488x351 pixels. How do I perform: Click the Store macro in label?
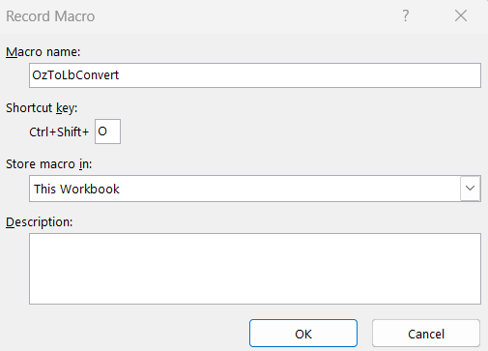pos(48,164)
